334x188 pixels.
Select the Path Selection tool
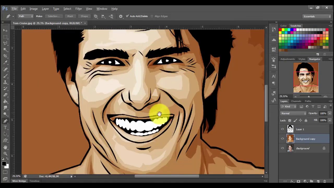pyautogui.click(x=5, y=134)
